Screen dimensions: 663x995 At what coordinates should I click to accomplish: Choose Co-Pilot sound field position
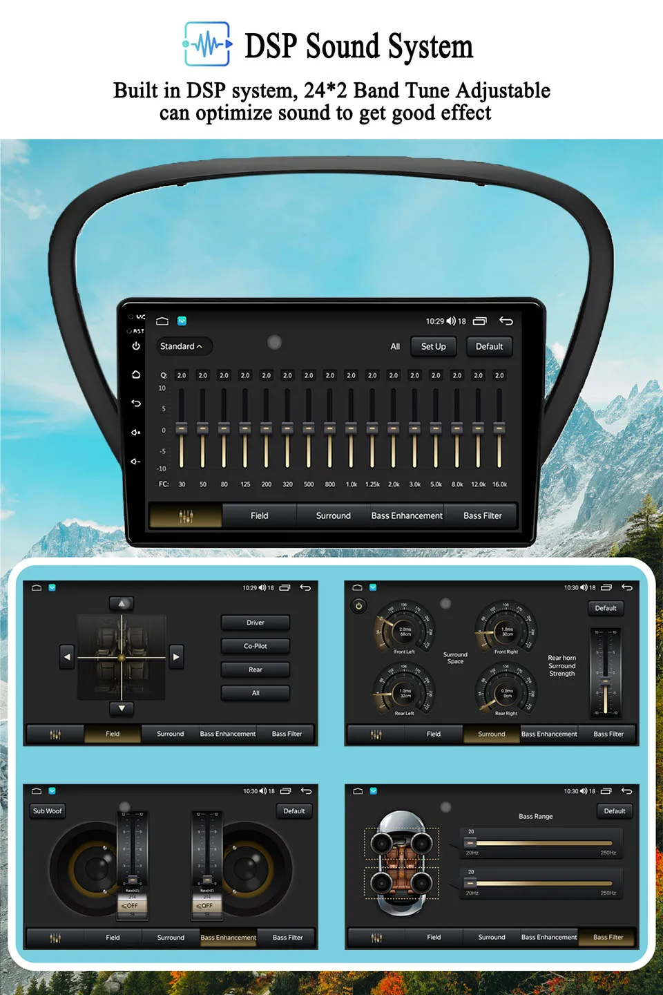point(256,646)
